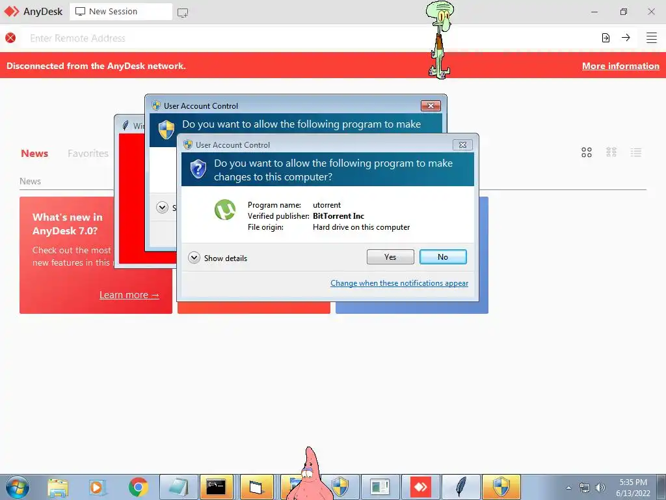Switch to the Command Prompt taskbar button
Viewport: 666px width, 500px height.
tap(216, 487)
